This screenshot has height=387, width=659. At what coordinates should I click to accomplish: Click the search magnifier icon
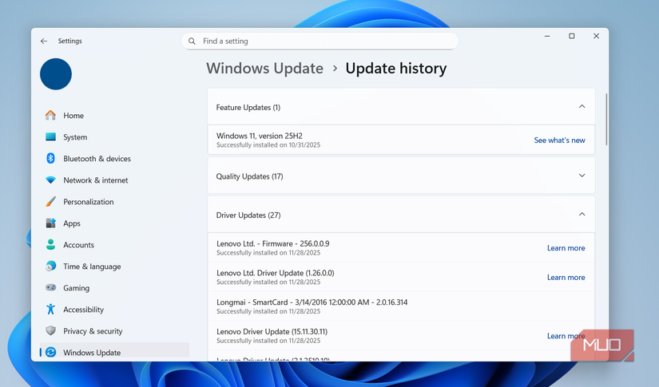coord(192,41)
